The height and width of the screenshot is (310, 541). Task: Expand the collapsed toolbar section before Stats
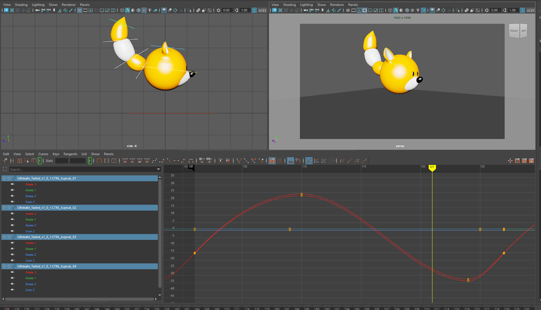(40, 161)
